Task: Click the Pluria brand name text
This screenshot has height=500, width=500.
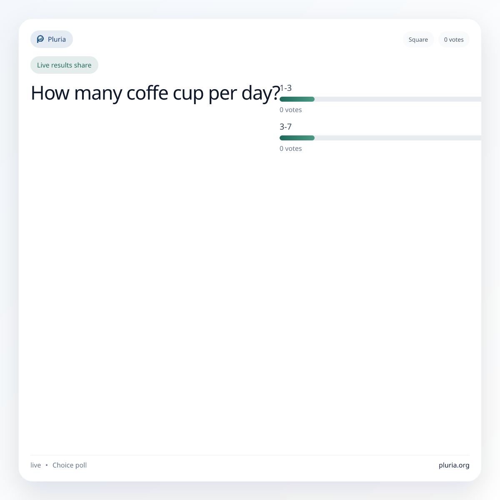Action: (57, 39)
